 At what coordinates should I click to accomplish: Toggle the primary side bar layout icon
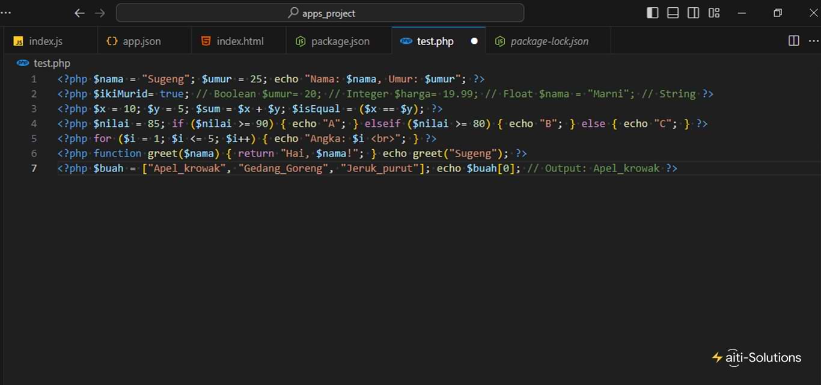(x=652, y=13)
